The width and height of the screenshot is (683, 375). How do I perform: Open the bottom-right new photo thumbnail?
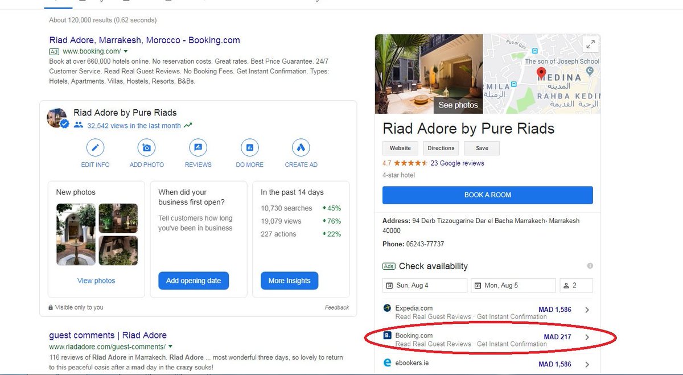pos(118,251)
